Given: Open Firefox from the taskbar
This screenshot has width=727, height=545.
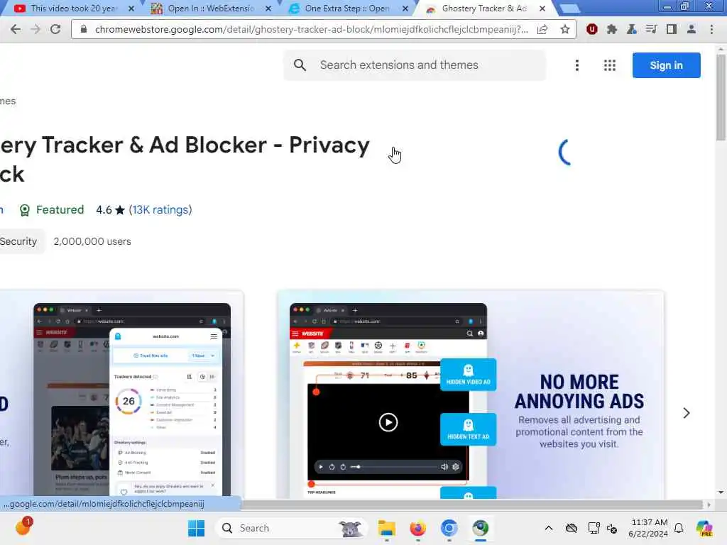Looking at the screenshot, I should click(x=417, y=528).
